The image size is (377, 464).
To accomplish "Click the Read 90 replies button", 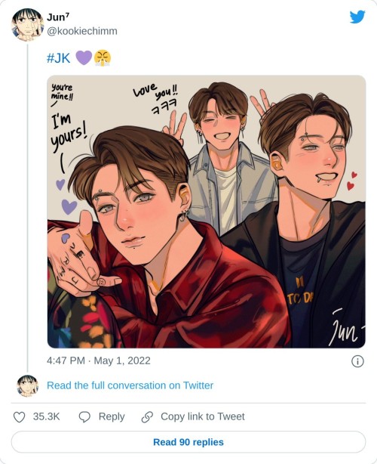I will click(x=188, y=442).
